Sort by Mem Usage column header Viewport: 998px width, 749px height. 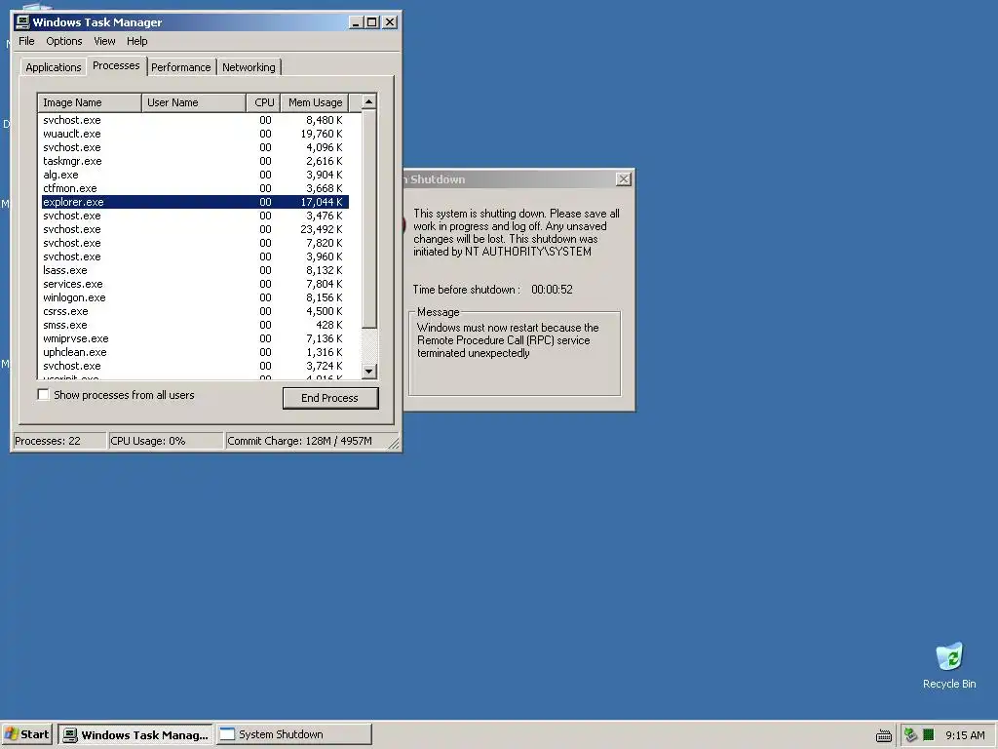point(315,102)
